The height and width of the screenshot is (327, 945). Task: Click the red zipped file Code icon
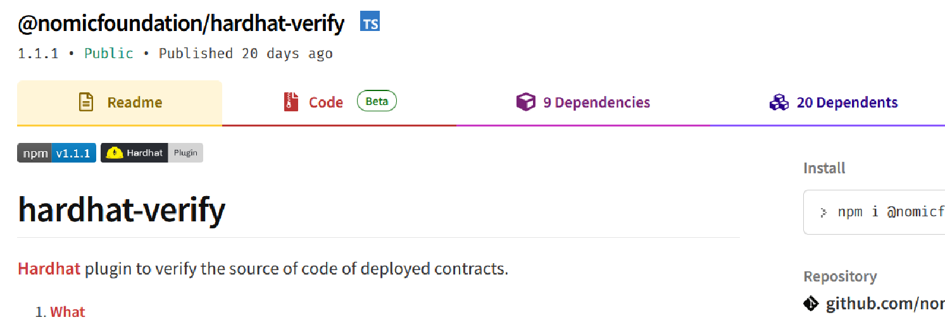pyautogui.click(x=291, y=102)
